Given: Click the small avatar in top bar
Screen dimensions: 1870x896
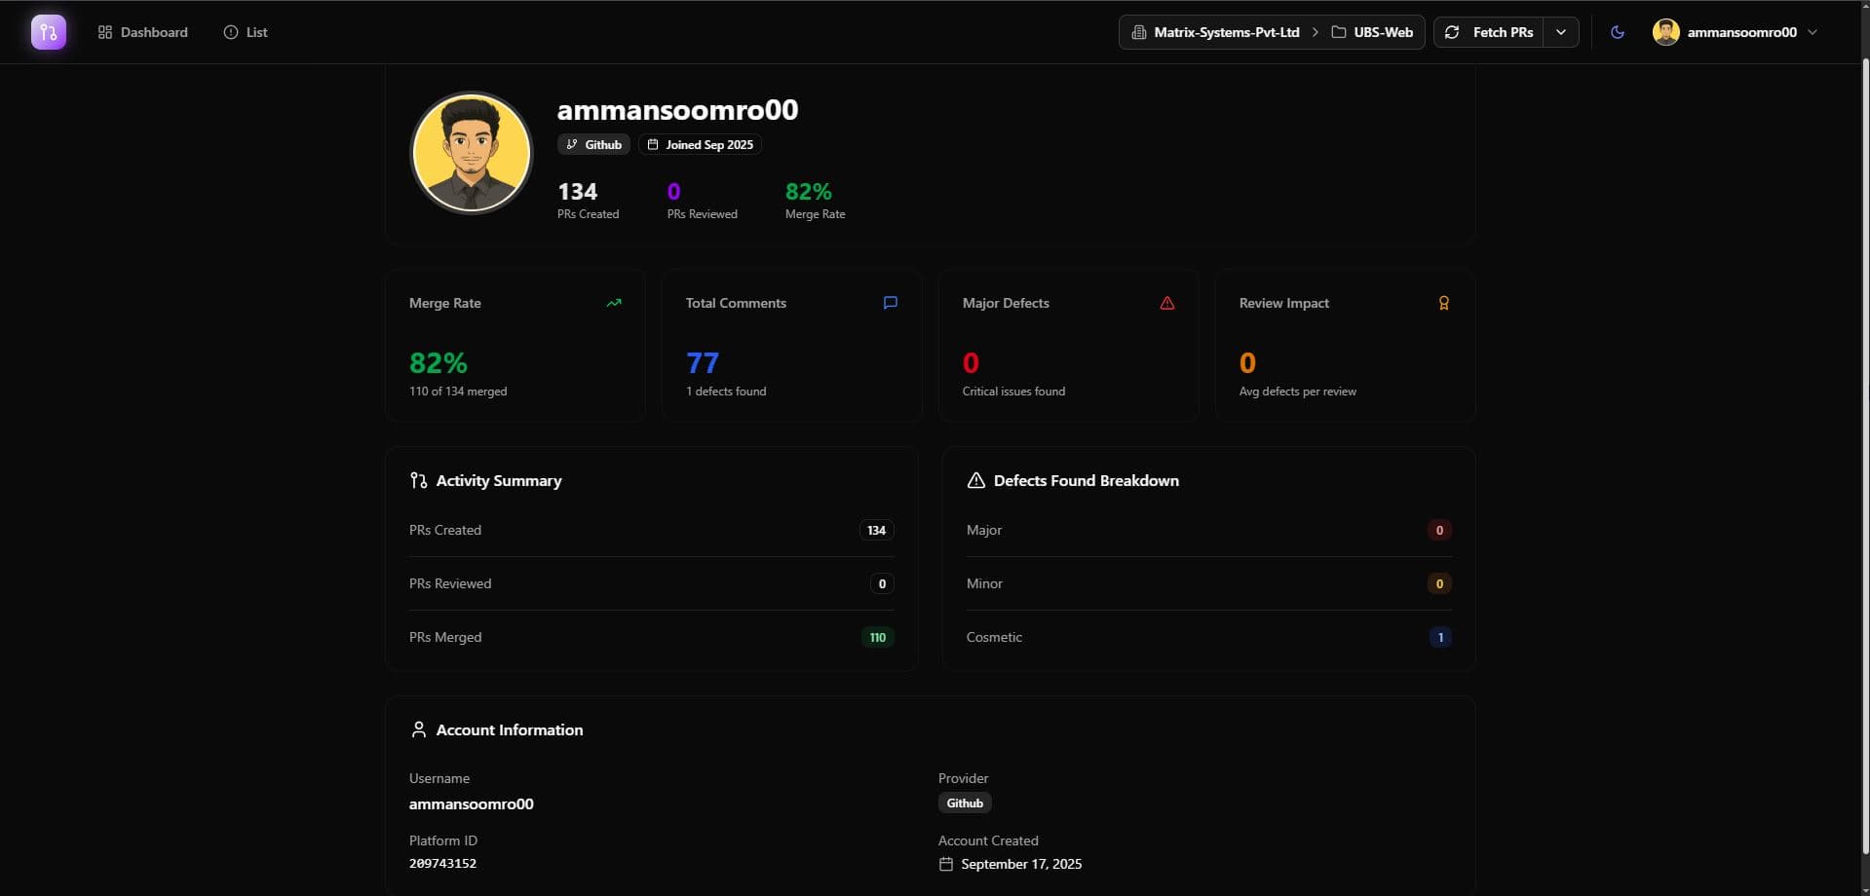Looking at the screenshot, I should tap(1665, 32).
